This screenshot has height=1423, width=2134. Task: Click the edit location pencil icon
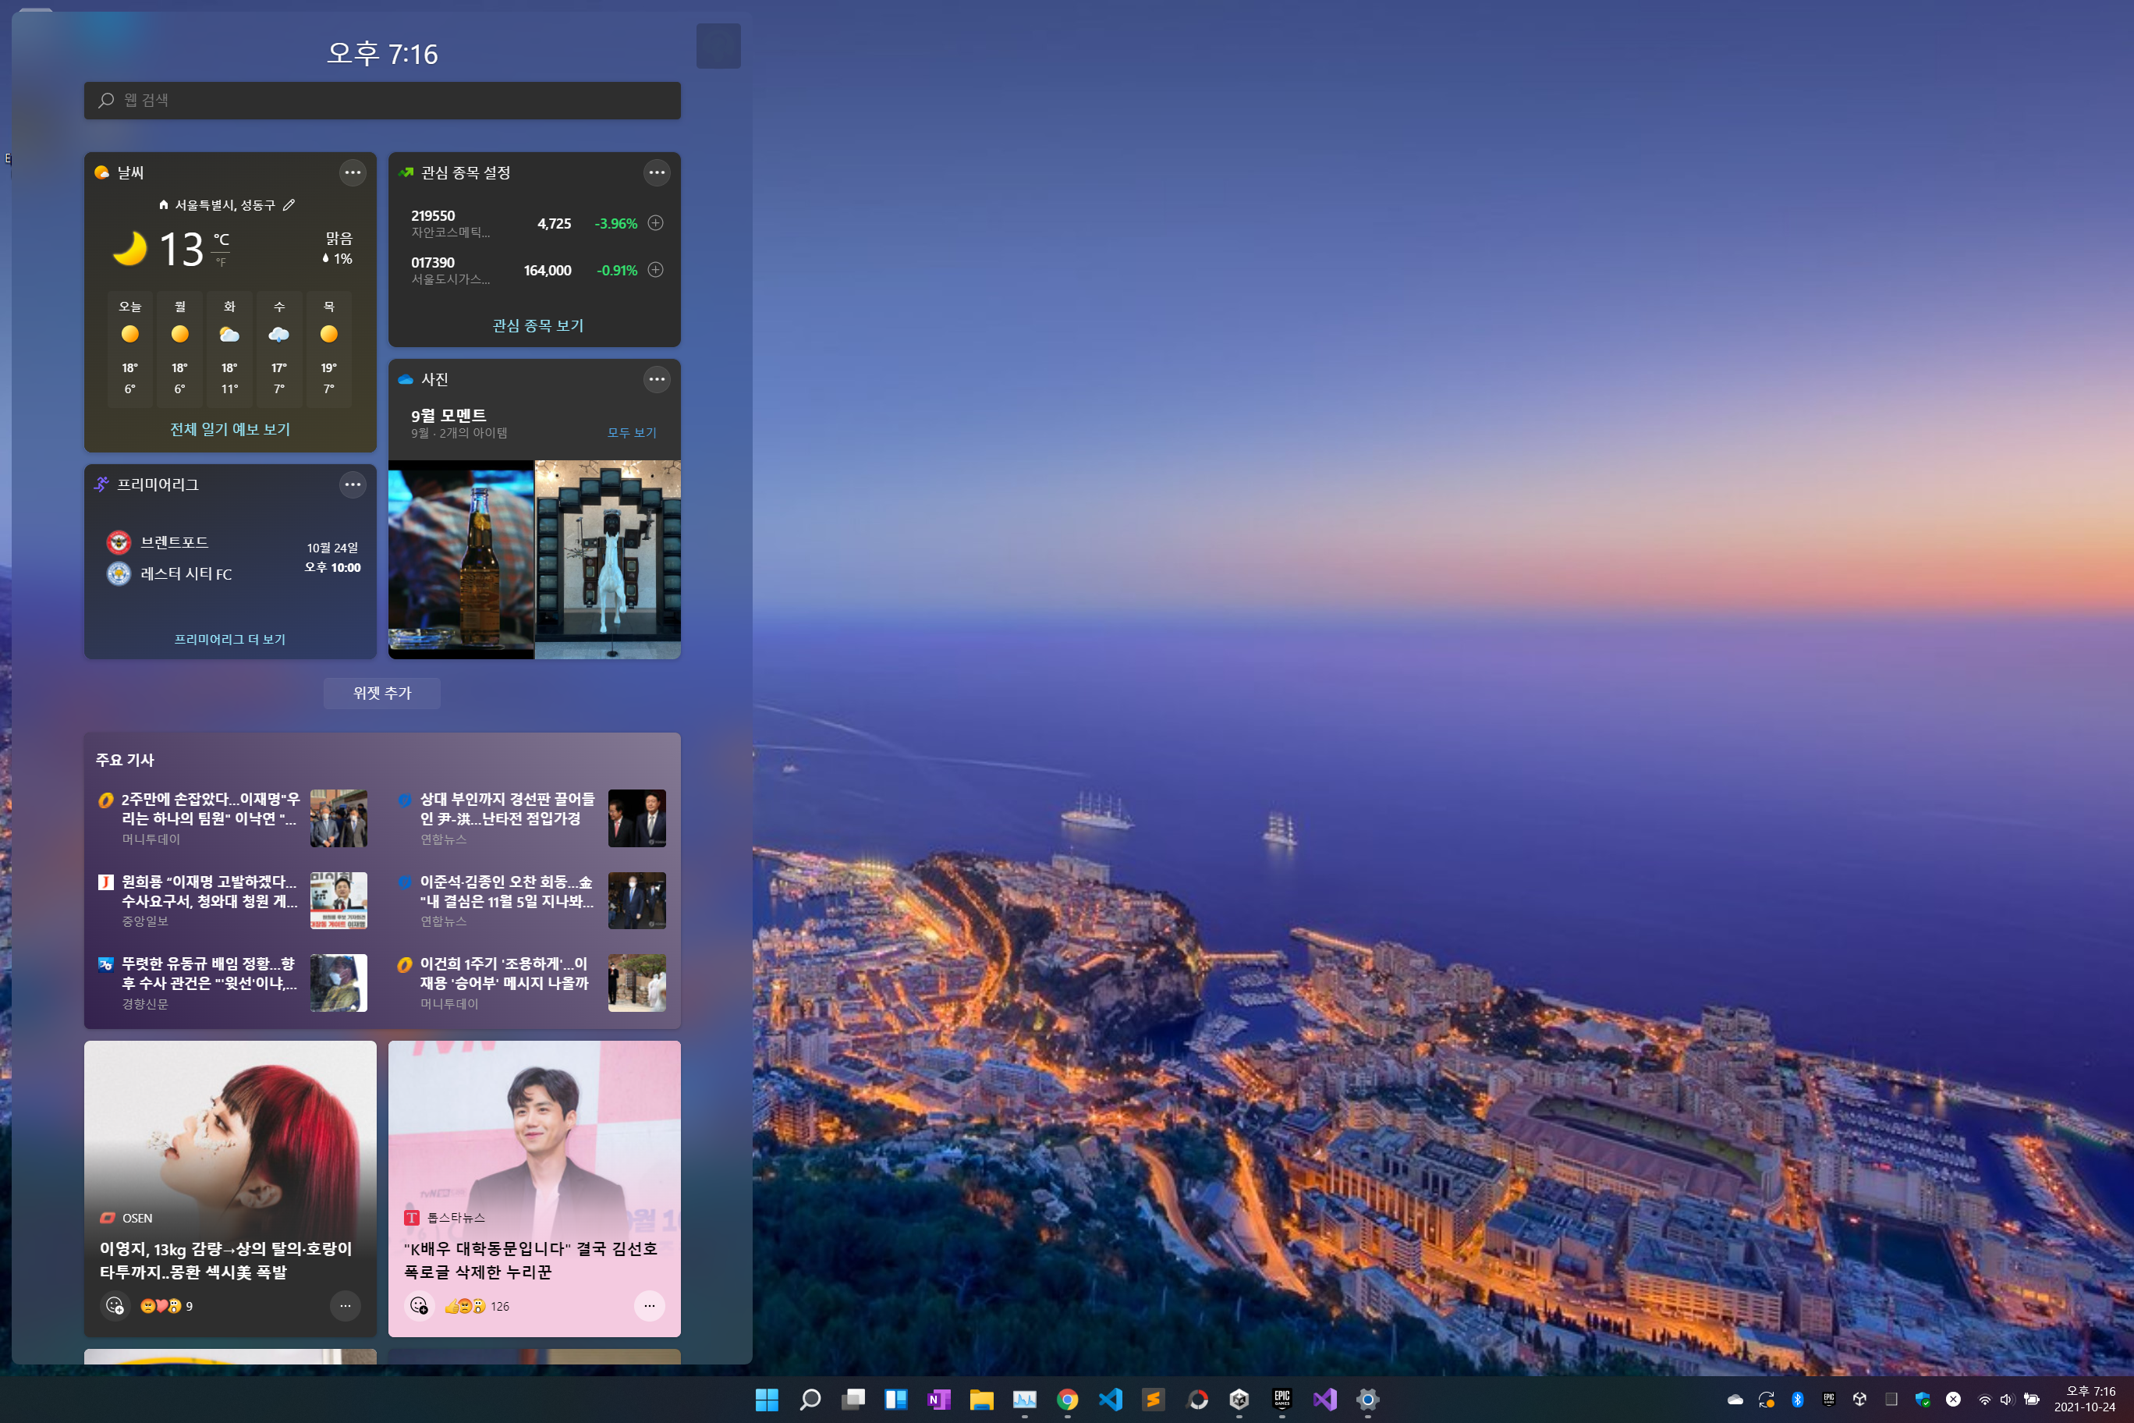click(x=289, y=205)
